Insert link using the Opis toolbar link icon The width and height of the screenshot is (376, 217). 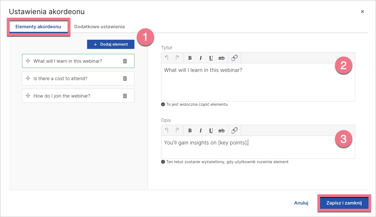point(234,130)
